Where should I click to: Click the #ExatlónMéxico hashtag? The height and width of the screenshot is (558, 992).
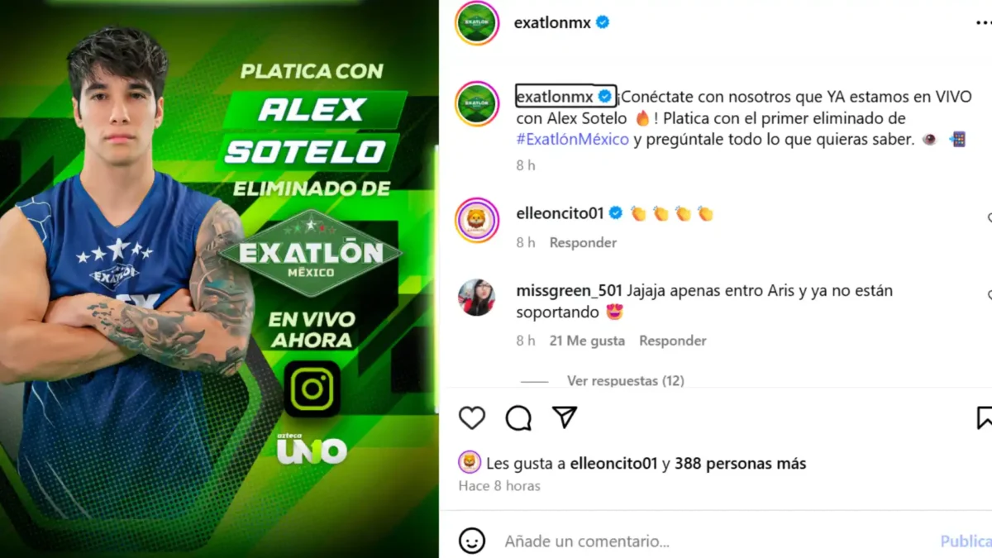tap(572, 140)
